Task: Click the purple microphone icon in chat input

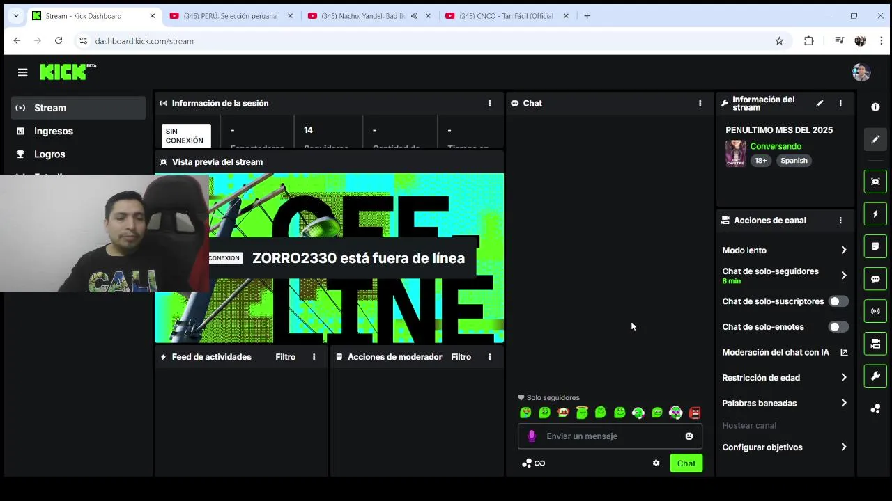Action: [x=532, y=436]
